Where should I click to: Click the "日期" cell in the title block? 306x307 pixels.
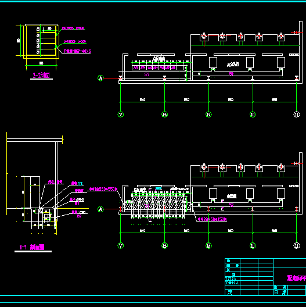[280, 292]
